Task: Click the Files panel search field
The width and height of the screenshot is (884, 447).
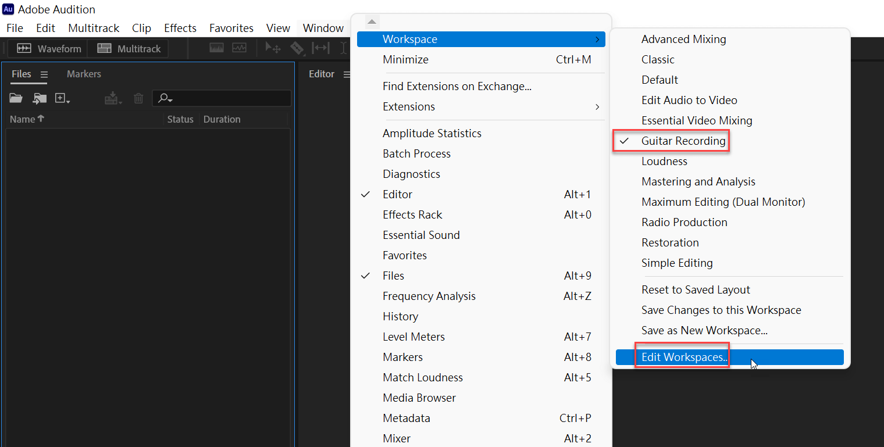Action: tap(222, 98)
